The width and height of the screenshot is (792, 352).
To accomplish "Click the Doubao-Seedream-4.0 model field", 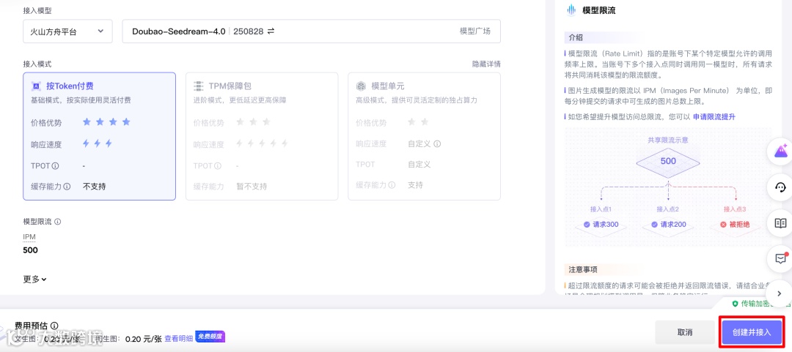I will click(x=311, y=31).
